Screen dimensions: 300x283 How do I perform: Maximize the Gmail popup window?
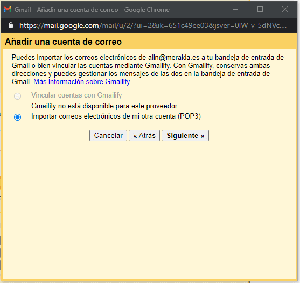pos(260,9)
